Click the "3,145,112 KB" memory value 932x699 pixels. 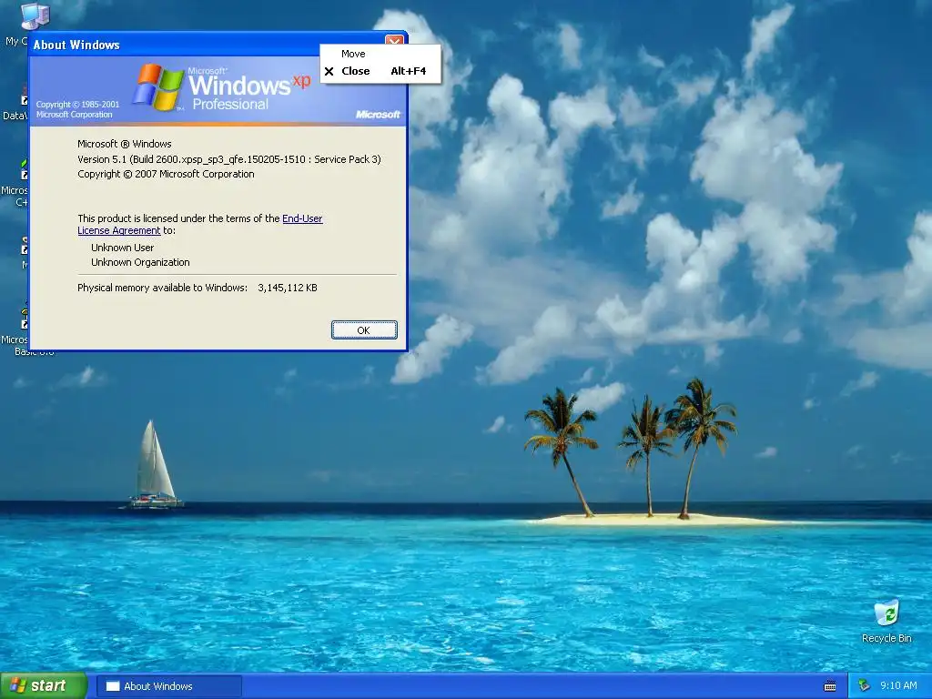coord(288,288)
